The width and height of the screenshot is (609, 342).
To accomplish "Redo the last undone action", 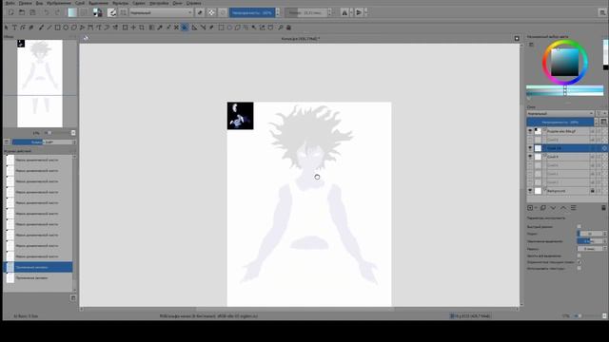I will pyautogui.click(x=57, y=12).
